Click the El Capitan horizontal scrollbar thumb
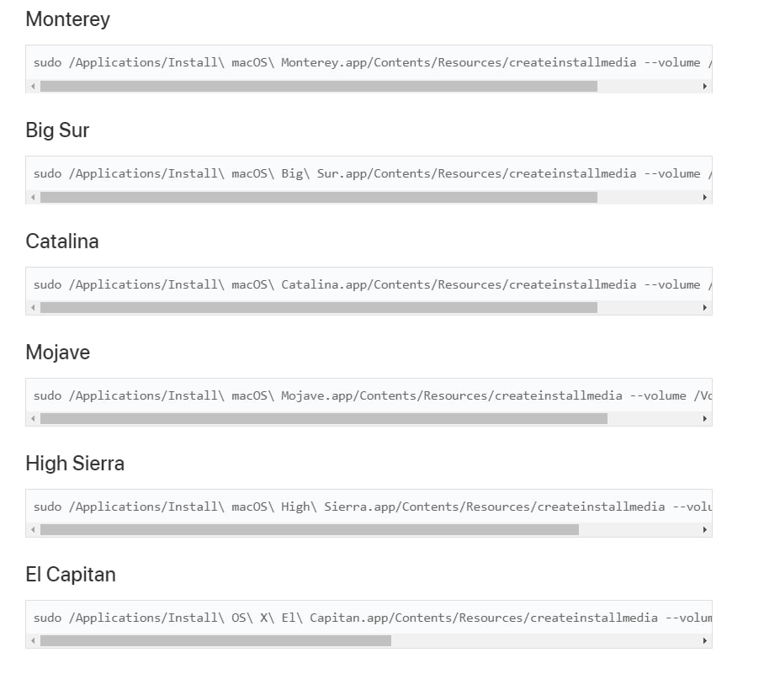The image size is (764, 679). [216, 641]
